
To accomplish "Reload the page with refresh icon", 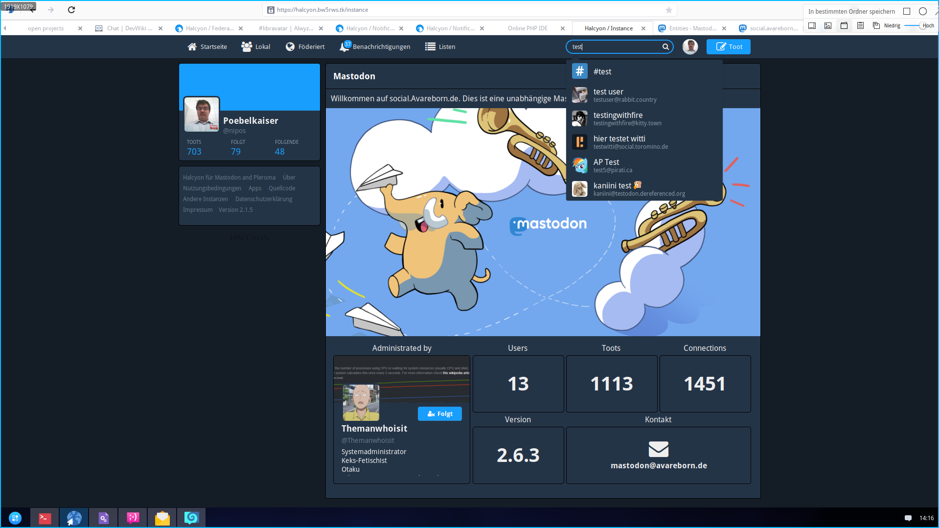I will click(x=71, y=10).
